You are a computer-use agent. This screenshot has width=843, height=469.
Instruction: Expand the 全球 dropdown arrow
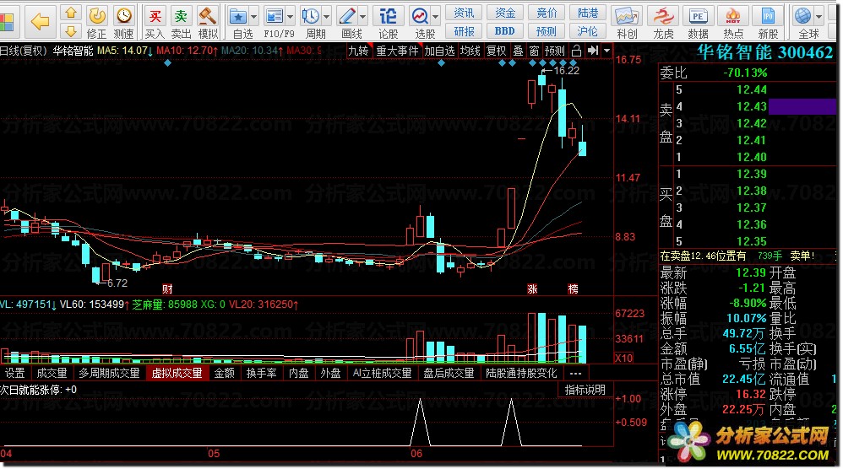819,17
